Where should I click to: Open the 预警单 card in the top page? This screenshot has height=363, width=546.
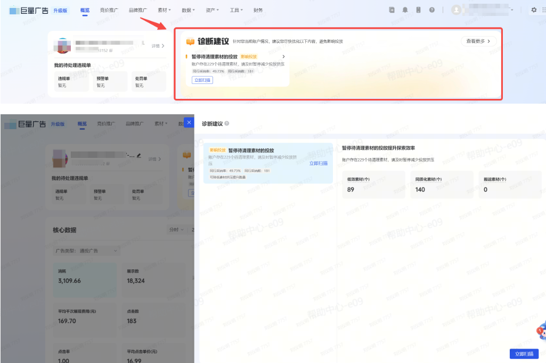point(110,82)
